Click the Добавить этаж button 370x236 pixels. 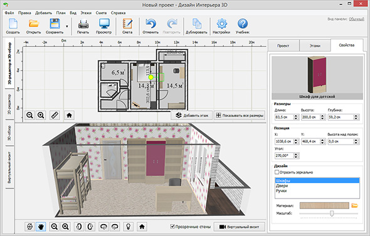[192, 115]
